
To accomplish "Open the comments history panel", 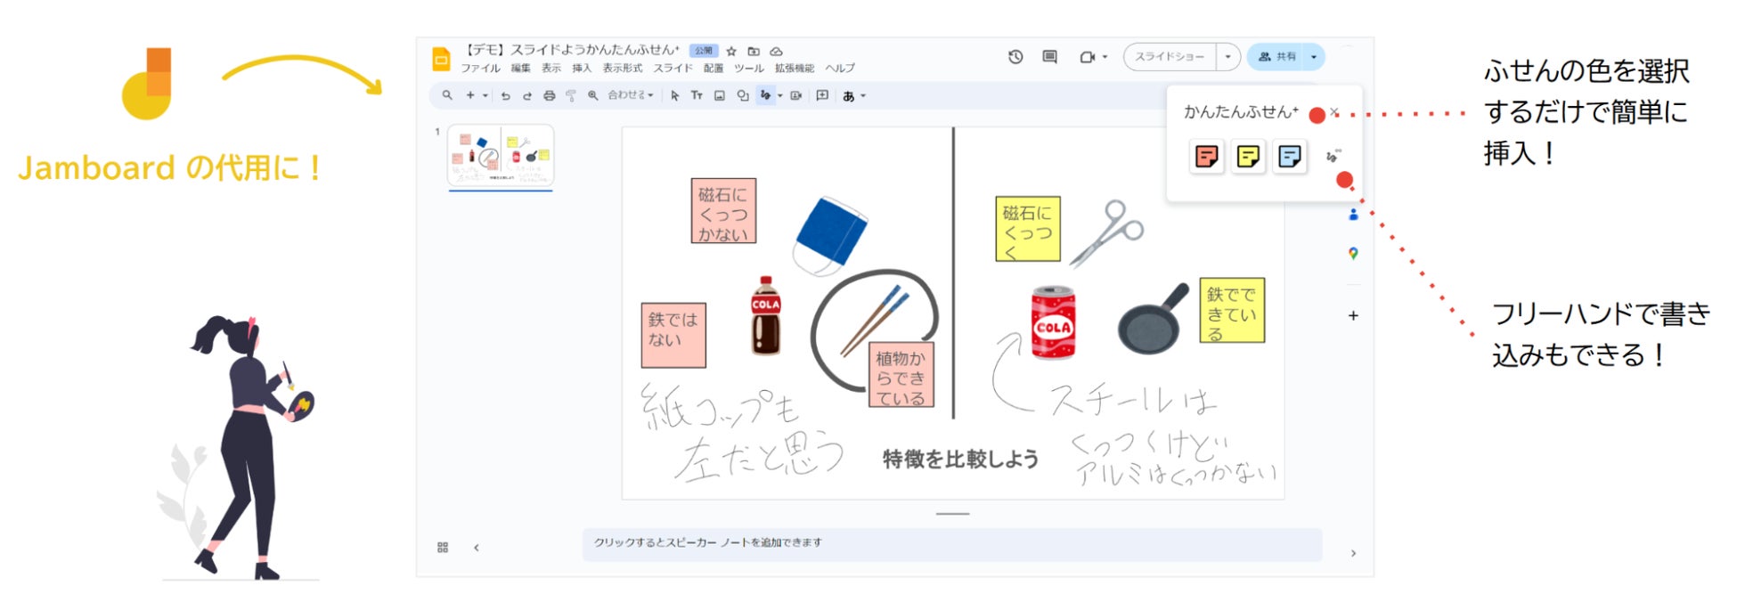I will pos(1050,57).
